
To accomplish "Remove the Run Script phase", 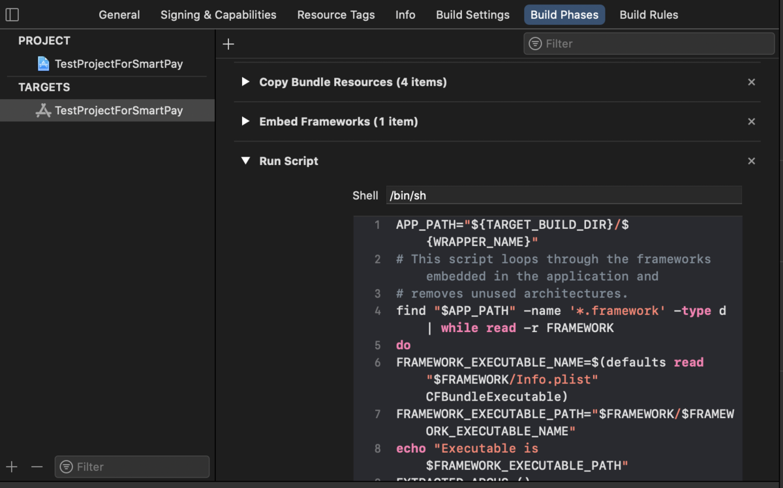I will pyautogui.click(x=751, y=161).
